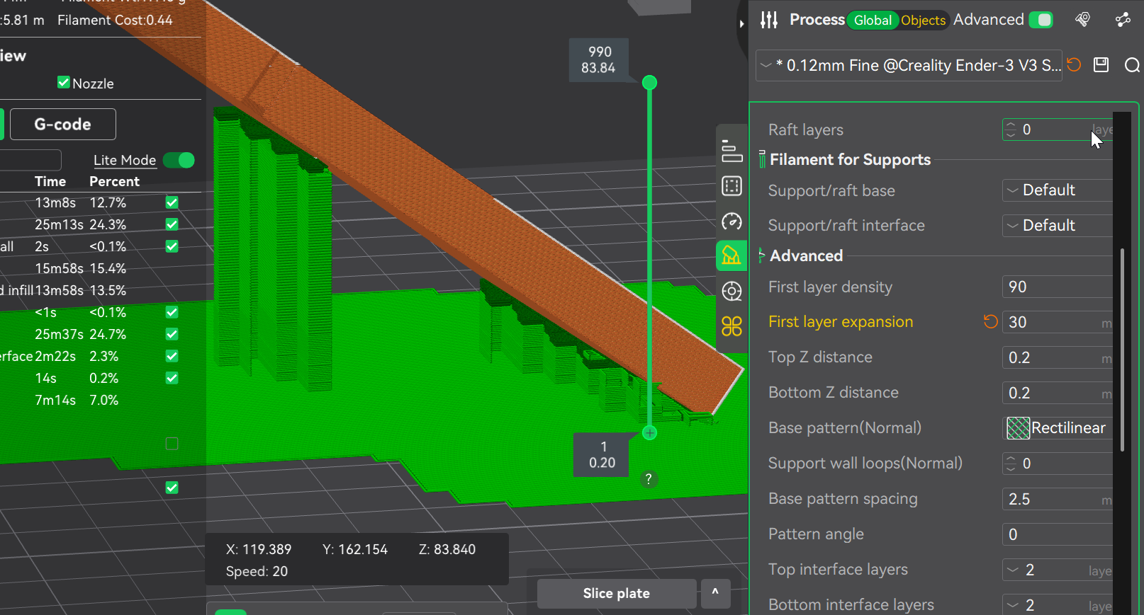Toggle the Advanced mode switch
The height and width of the screenshot is (615, 1144).
pos(1041,20)
